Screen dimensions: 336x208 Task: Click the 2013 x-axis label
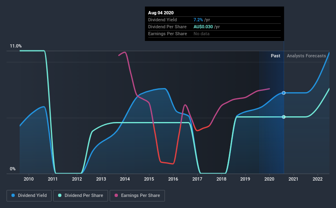(x=101, y=179)
